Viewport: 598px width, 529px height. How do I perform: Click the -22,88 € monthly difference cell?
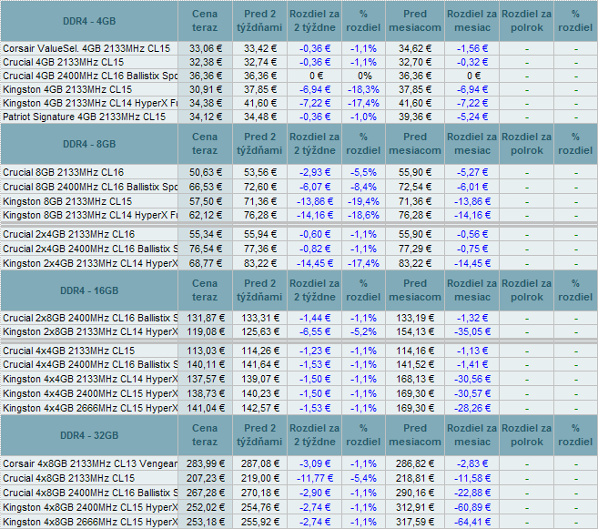click(472, 493)
